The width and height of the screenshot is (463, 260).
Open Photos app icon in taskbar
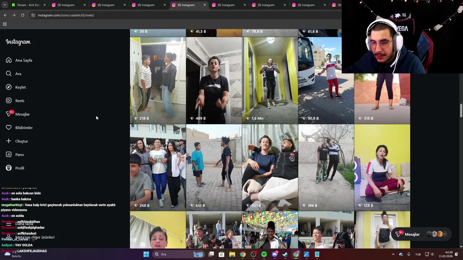click(306, 254)
